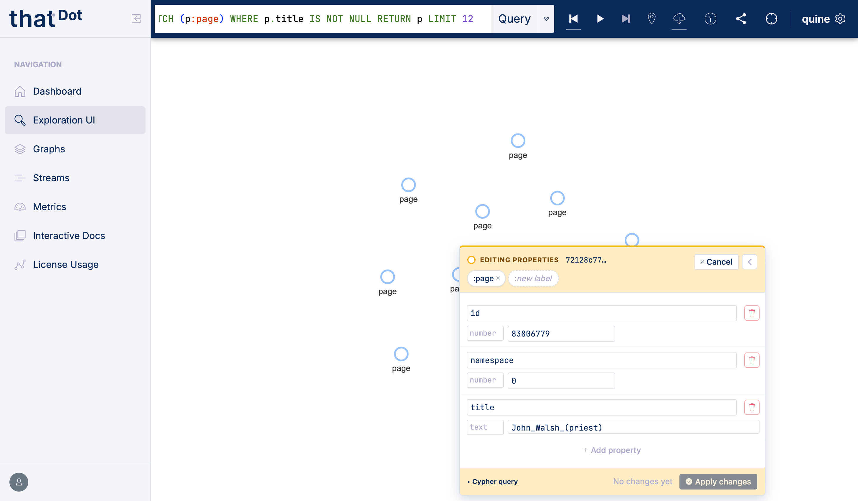Delete the title property
The image size is (858, 501).
[752, 407]
